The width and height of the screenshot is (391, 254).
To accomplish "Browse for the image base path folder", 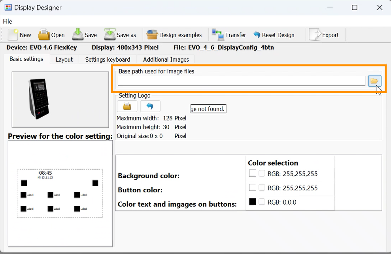I will [374, 81].
